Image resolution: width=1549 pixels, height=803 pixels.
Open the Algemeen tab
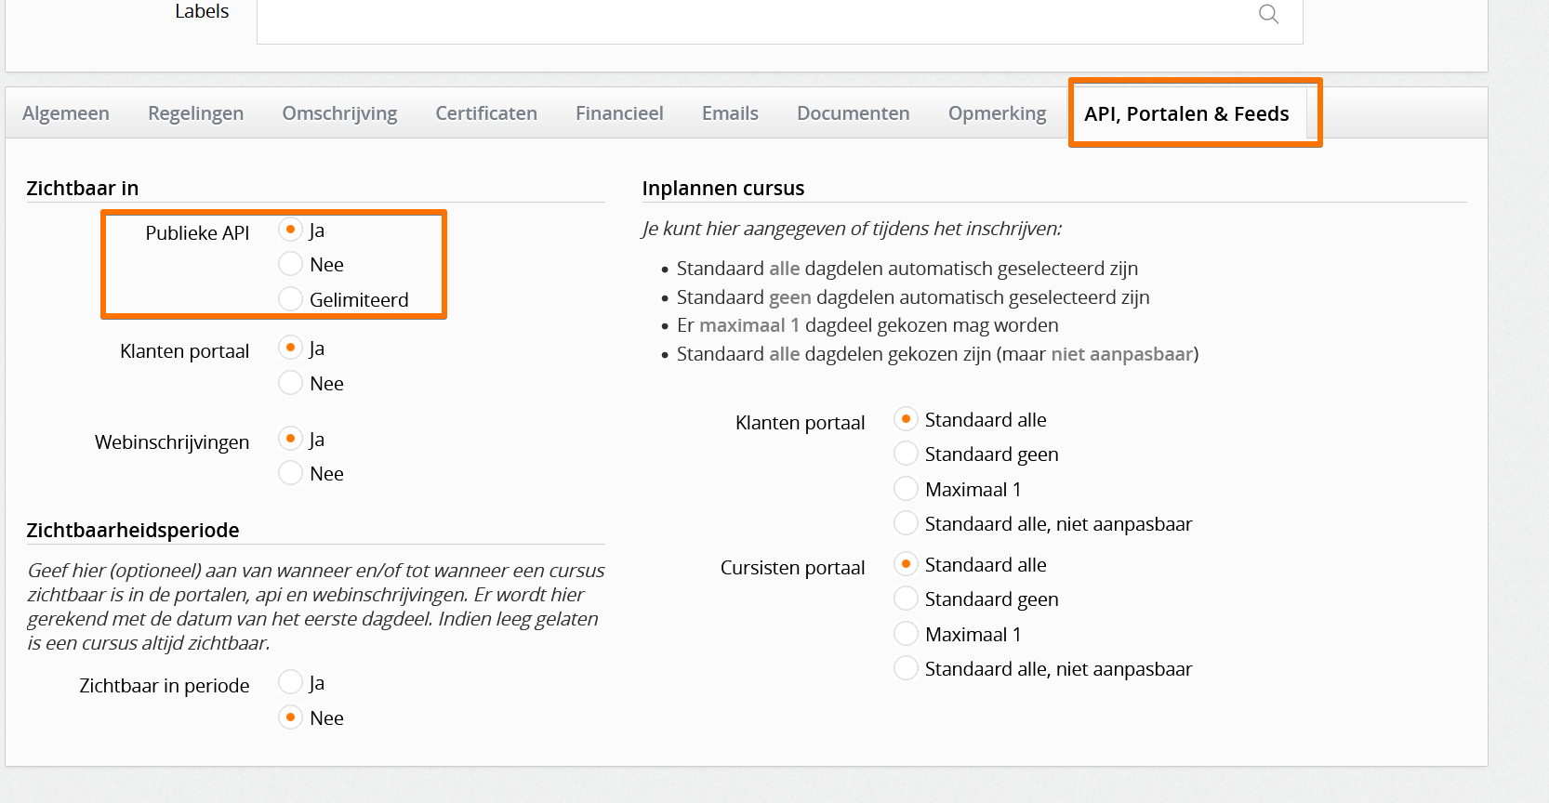click(x=66, y=113)
